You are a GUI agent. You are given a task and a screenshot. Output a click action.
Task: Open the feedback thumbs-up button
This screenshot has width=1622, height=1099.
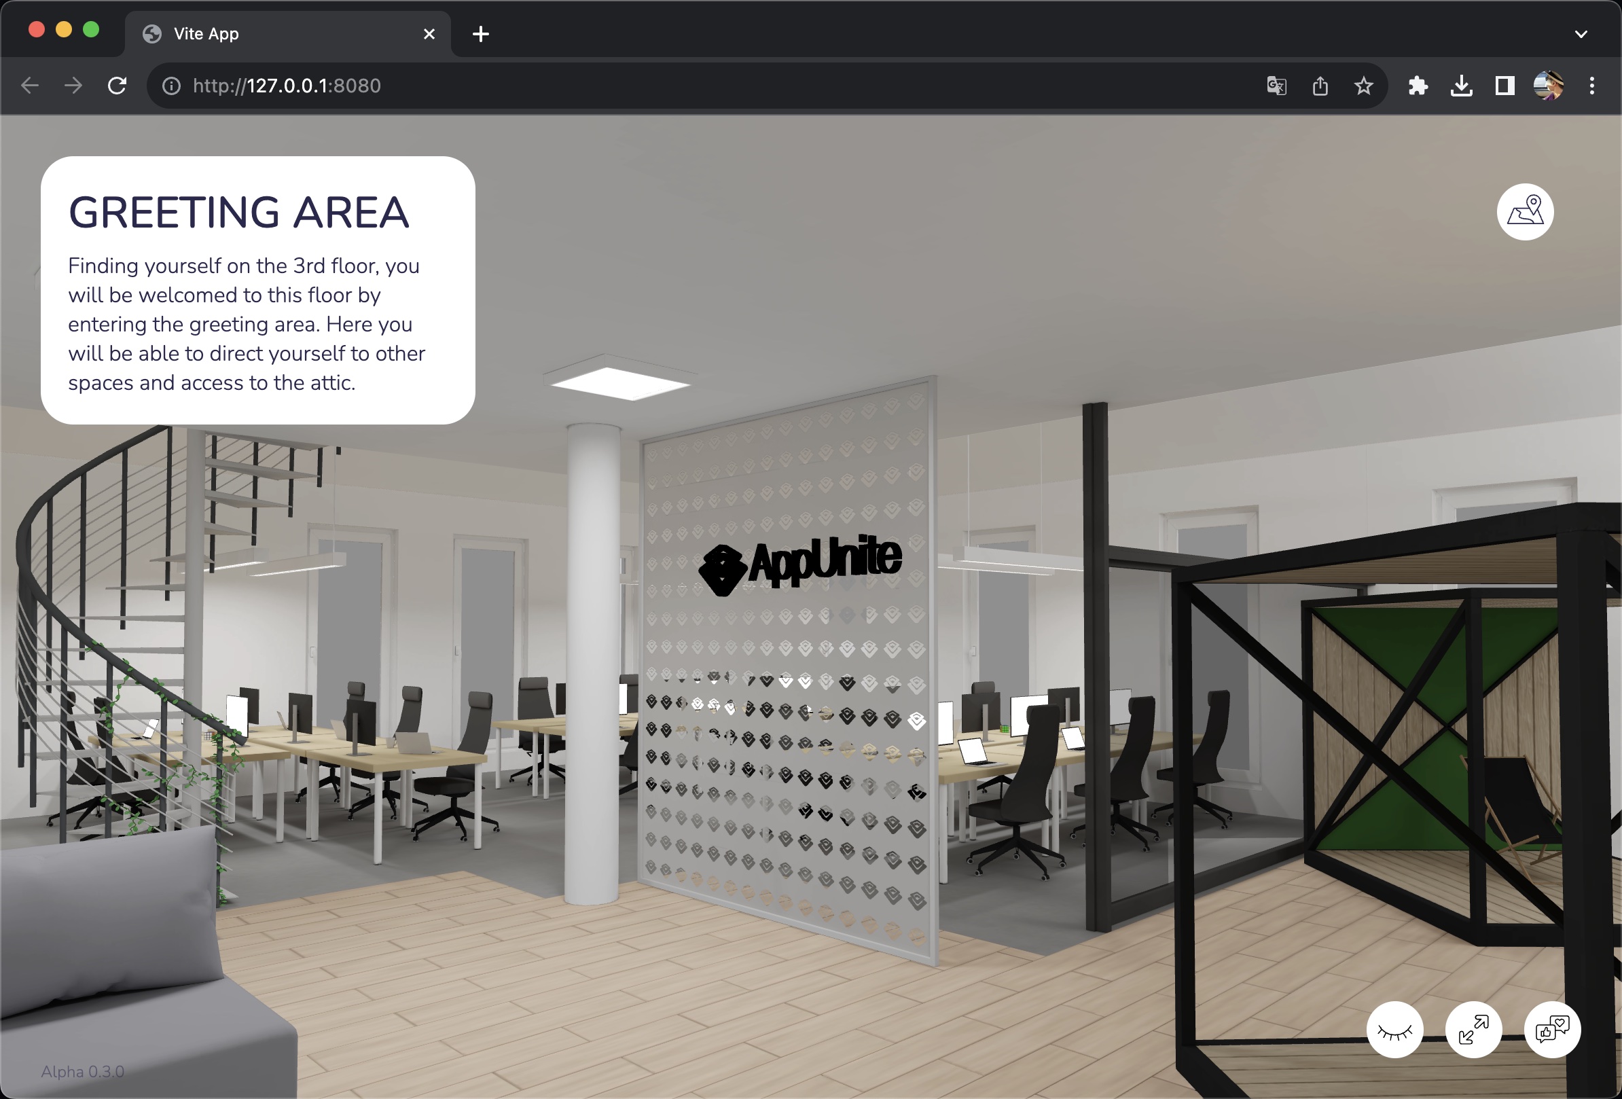coord(1551,1029)
